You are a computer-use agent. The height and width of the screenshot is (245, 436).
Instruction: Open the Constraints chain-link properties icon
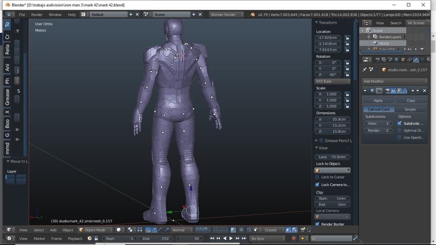[x=410, y=60]
